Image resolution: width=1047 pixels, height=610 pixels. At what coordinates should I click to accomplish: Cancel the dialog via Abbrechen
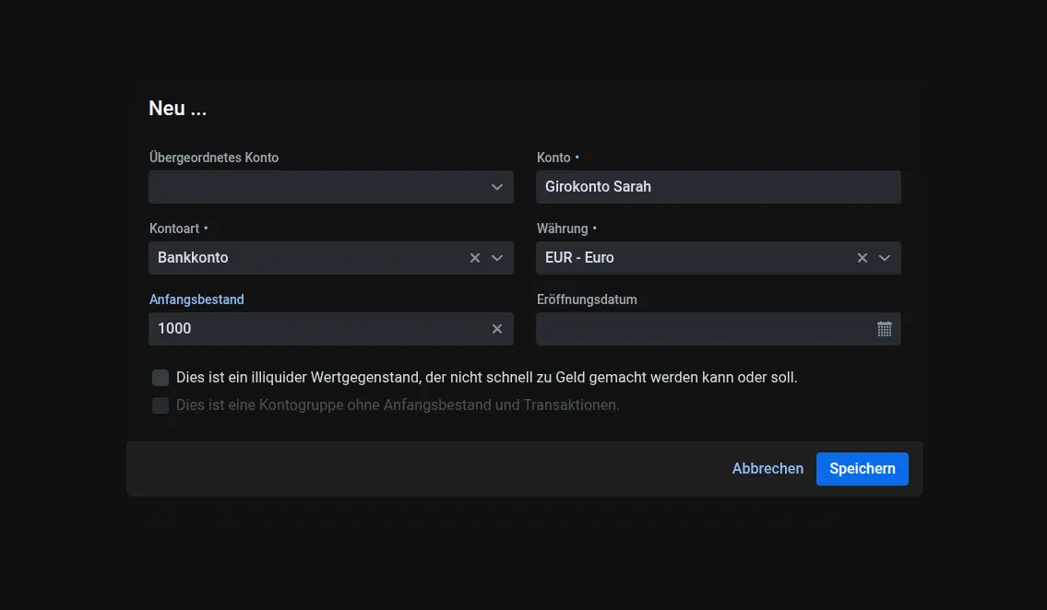pos(767,468)
